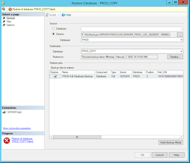190x163 pixels.
Task: Click the large red failure icon in Progress
Action: pyautogui.click(x=7, y=140)
